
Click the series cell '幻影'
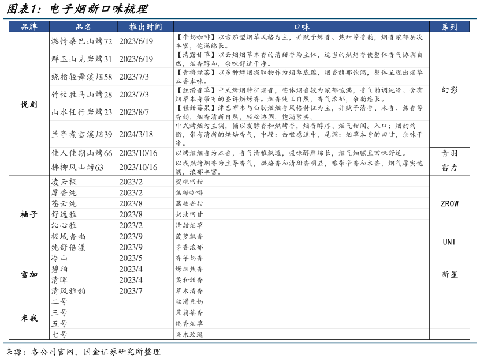pyautogui.click(x=449, y=90)
